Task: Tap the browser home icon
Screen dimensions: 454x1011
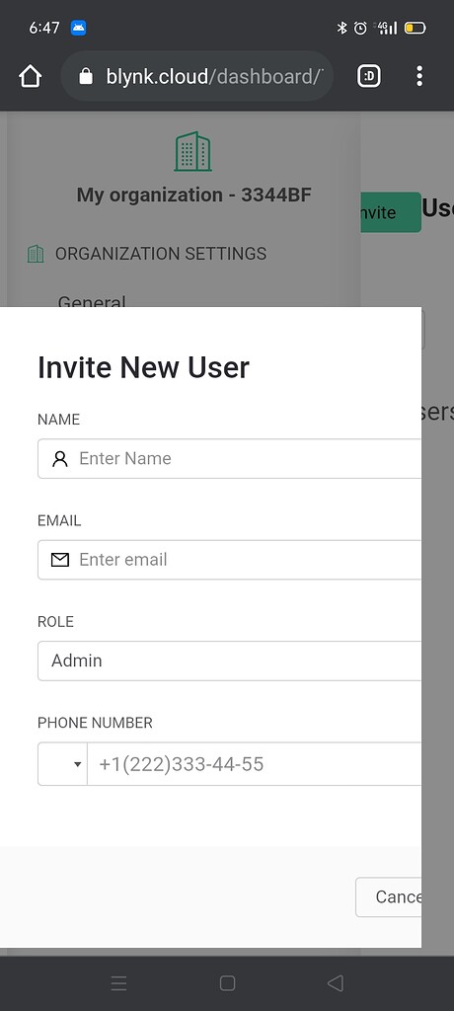Action: tap(31, 77)
